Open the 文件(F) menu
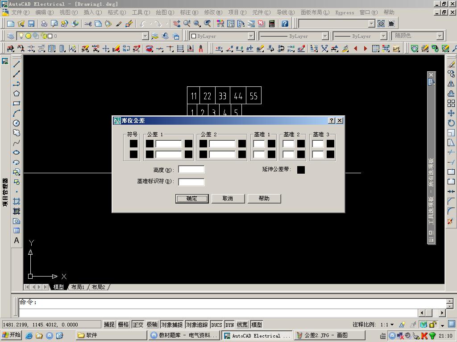Image resolution: width=457 pixels, height=342 pixels. point(21,12)
